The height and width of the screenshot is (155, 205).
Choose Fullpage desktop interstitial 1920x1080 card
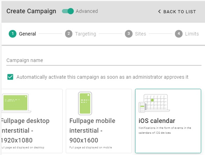pyautogui.click(x=32, y=121)
